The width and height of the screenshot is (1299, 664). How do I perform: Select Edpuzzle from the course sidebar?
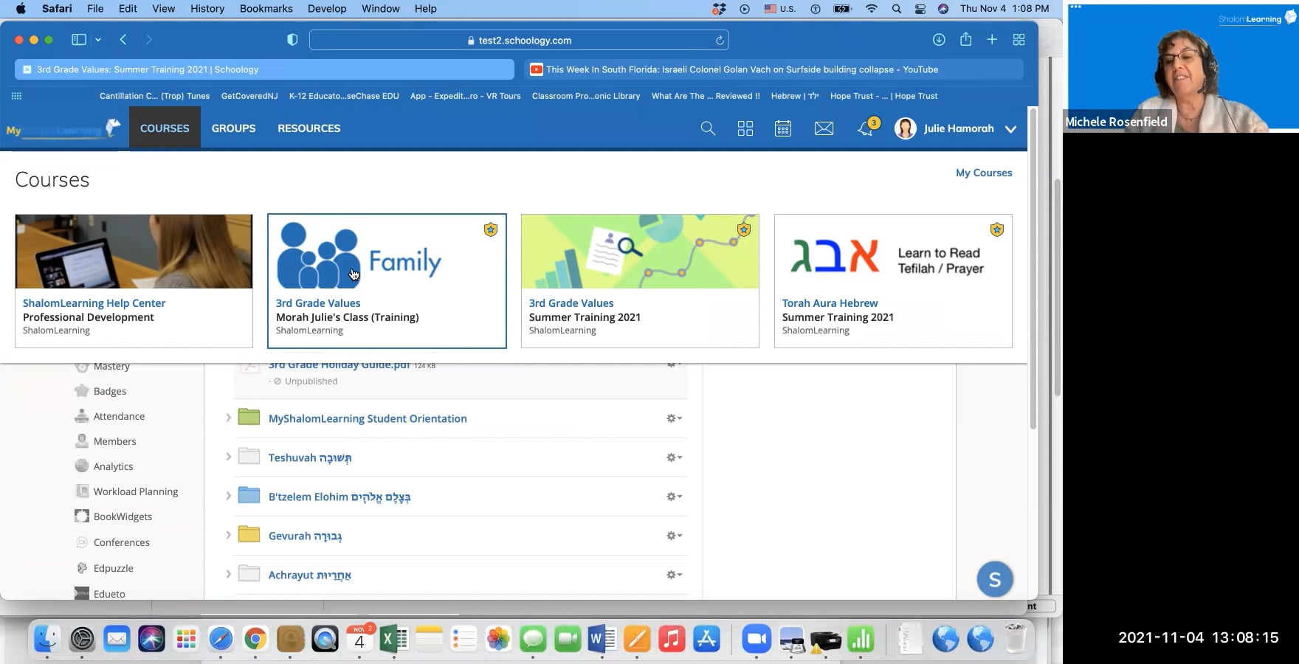pos(114,568)
